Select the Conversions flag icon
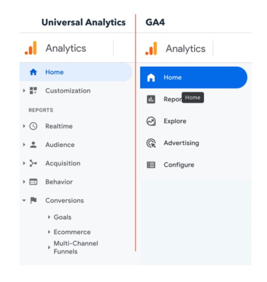267x282 pixels. pyautogui.click(x=34, y=201)
